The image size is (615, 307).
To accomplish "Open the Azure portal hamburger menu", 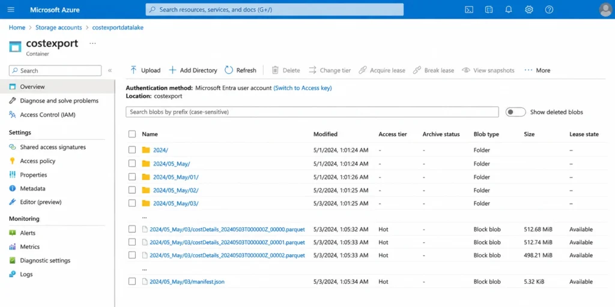I will coord(11,10).
